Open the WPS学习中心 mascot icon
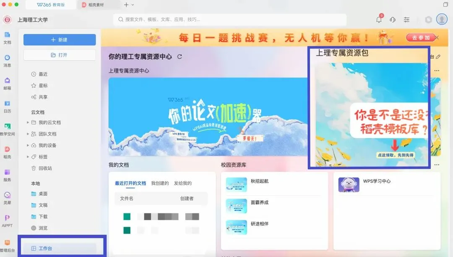The image size is (453, 257). [x=349, y=184]
